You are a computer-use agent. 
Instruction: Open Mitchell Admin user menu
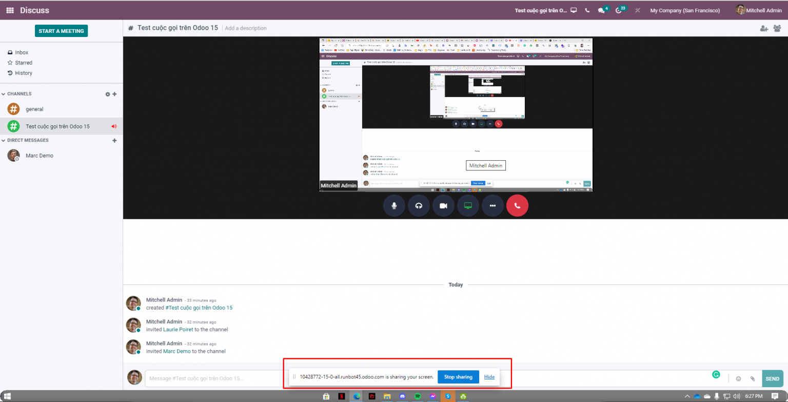(x=759, y=10)
